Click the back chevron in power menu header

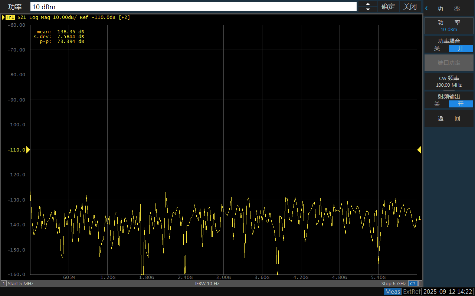[427, 9]
